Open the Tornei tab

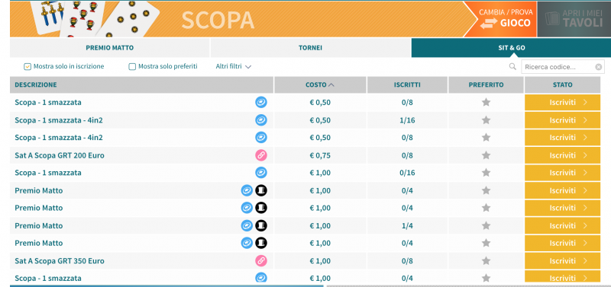(311, 48)
